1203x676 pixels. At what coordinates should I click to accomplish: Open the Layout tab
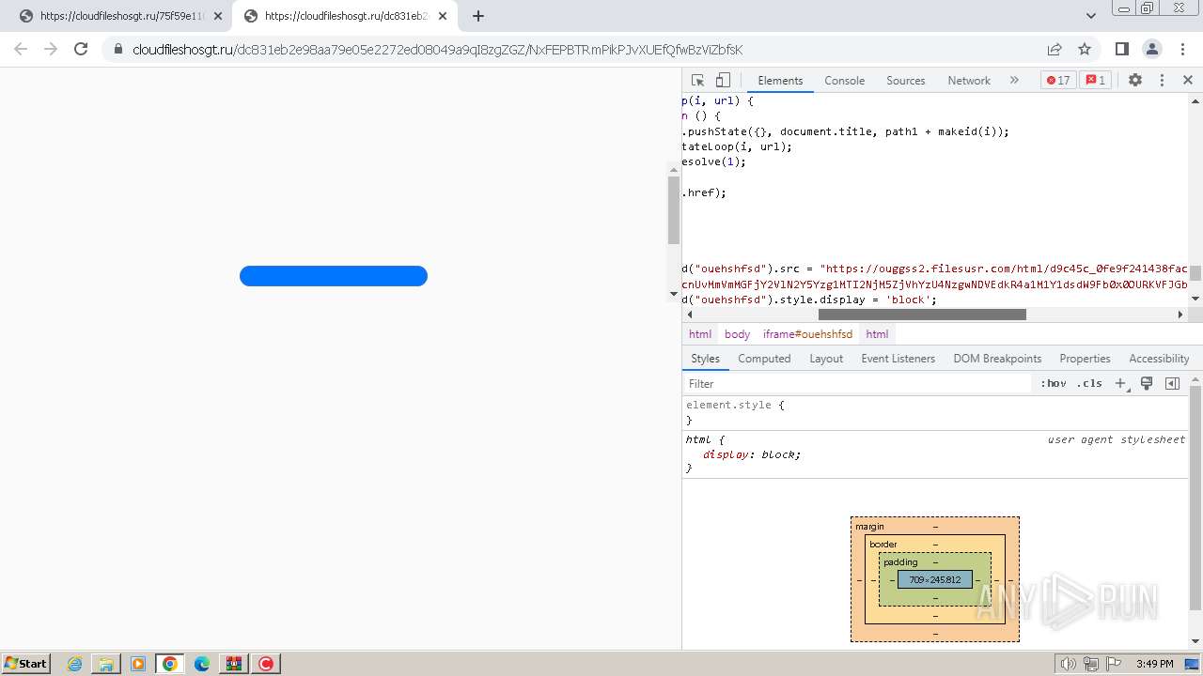click(x=826, y=359)
